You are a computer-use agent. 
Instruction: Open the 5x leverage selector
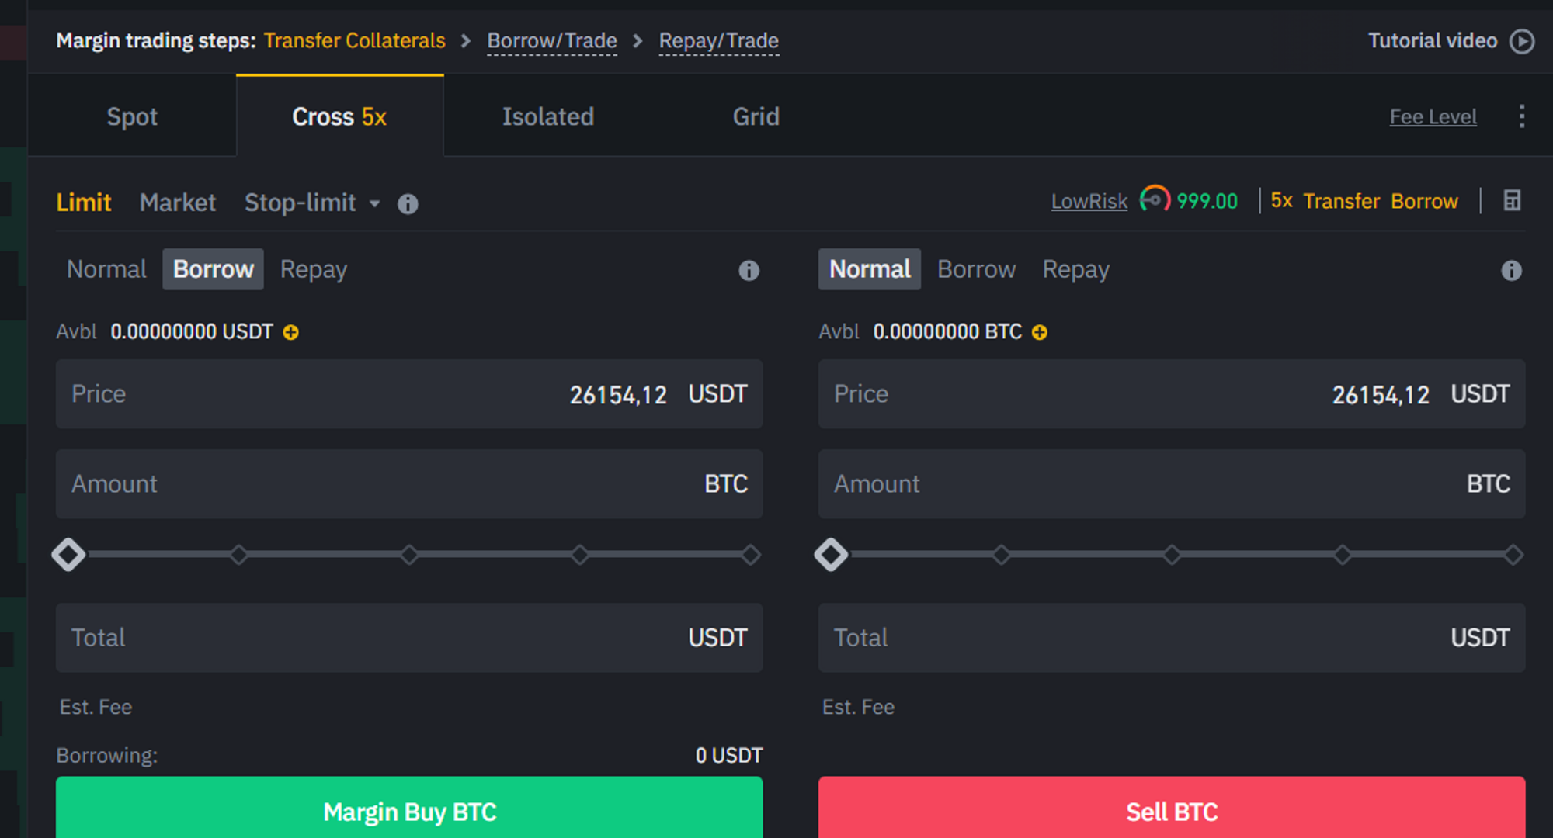click(x=1281, y=201)
